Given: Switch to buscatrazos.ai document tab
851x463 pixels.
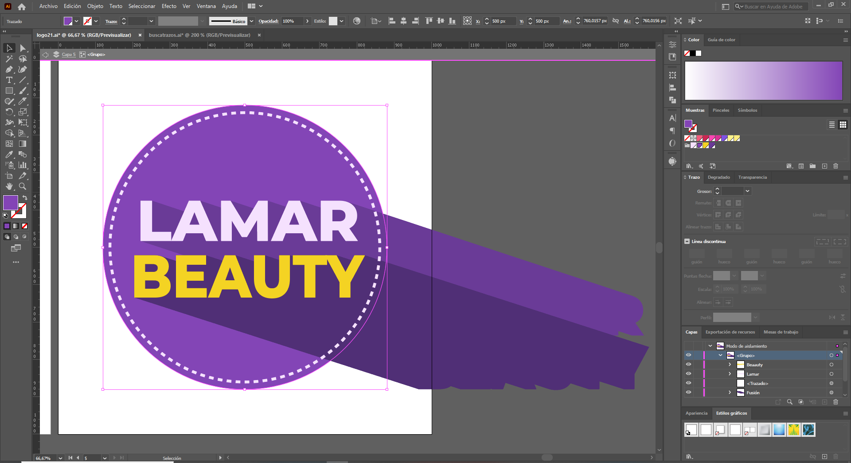Looking at the screenshot, I should pyautogui.click(x=199, y=35).
